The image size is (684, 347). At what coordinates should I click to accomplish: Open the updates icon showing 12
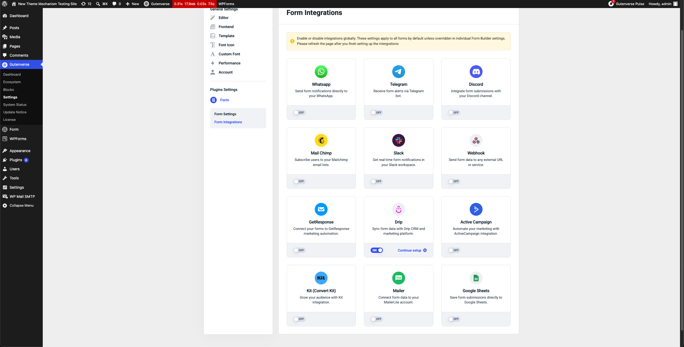coord(86,4)
